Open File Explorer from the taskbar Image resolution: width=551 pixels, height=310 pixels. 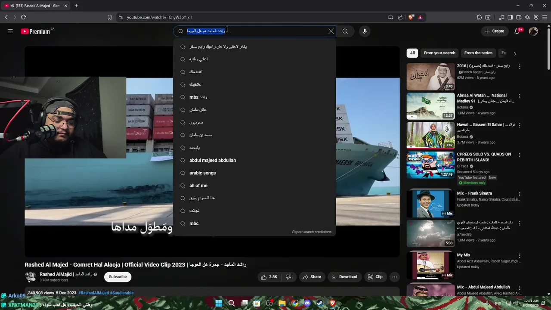coord(282,303)
